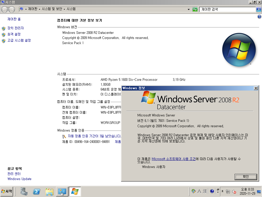Open the 시작 Start button
262x197 pixels.
pos(7,191)
